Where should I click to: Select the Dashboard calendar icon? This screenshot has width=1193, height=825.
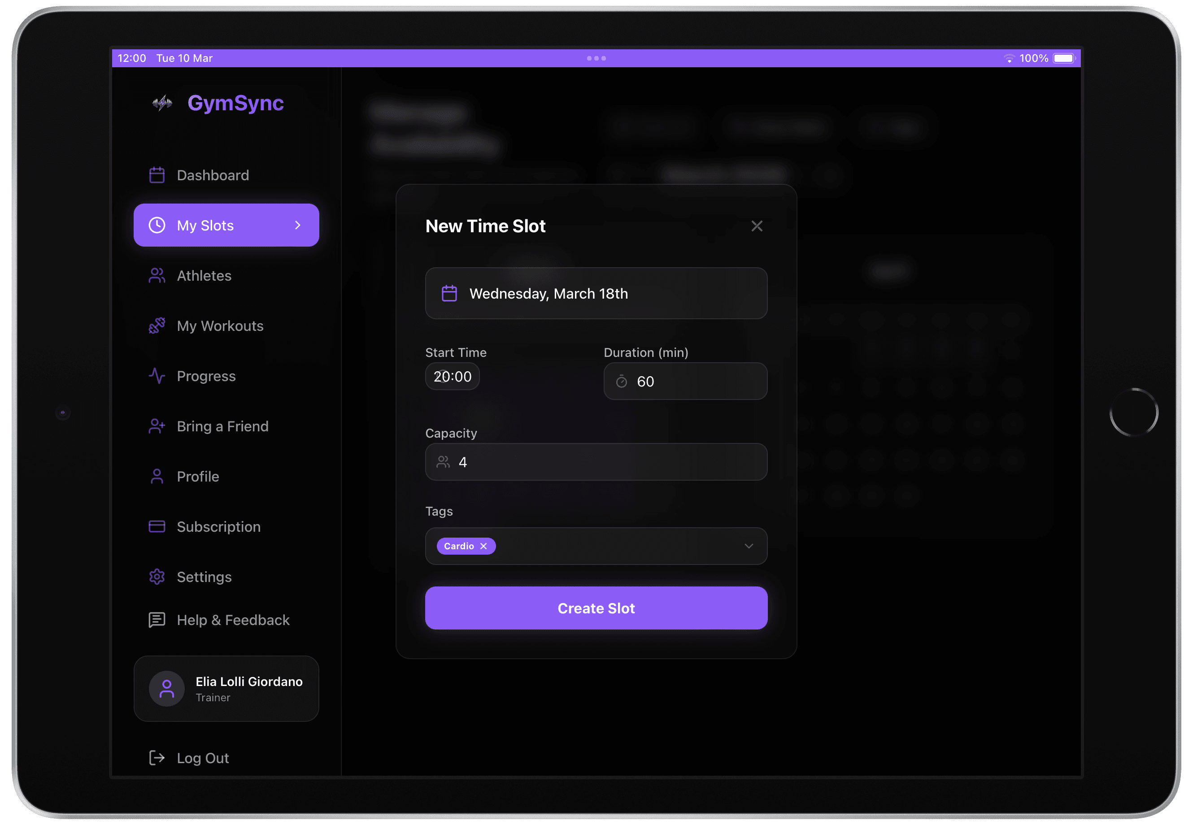[x=157, y=175]
